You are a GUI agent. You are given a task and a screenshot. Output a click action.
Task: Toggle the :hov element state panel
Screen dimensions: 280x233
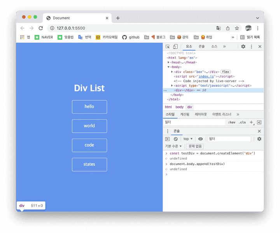coord(231,122)
